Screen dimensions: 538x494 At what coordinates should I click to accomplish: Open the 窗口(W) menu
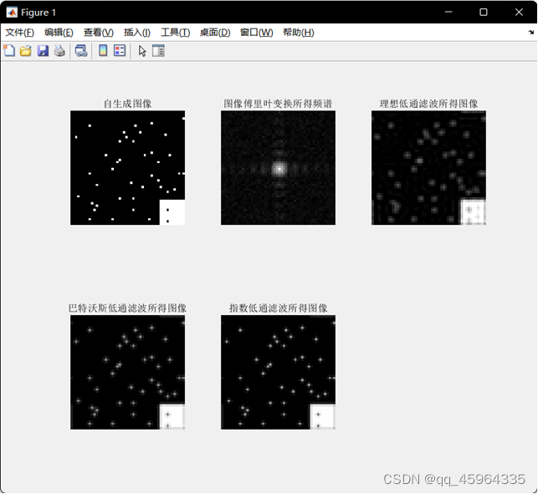click(257, 33)
